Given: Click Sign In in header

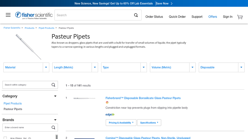Looking at the screenshot, I should point(228,17).
